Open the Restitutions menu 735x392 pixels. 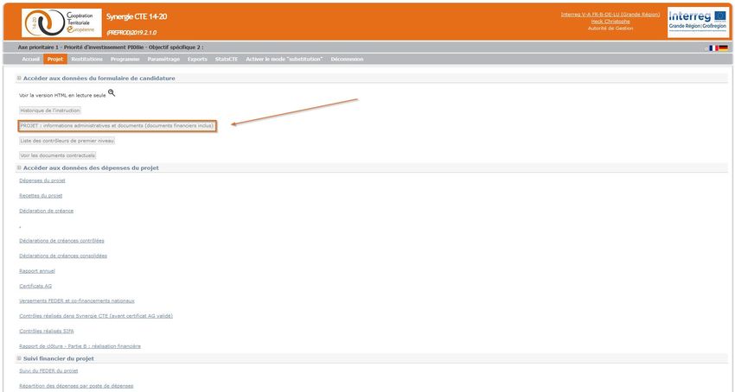pos(87,59)
